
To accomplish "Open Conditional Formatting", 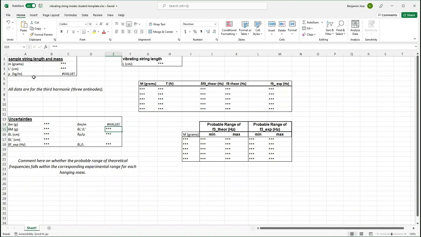I will coord(229,28).
